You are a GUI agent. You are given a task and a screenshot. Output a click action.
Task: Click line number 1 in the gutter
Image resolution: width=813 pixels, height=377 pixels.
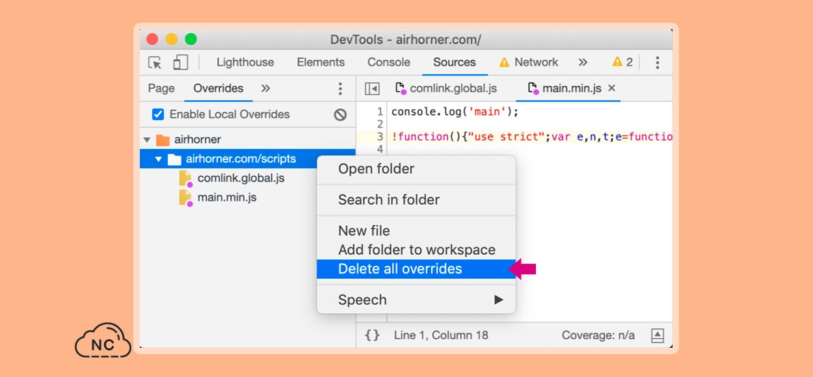click(x=380, y=112)
